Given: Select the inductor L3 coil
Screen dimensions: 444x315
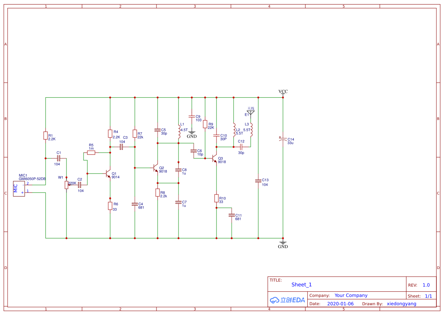Looking at the screenshot, I should click(251, 130).
